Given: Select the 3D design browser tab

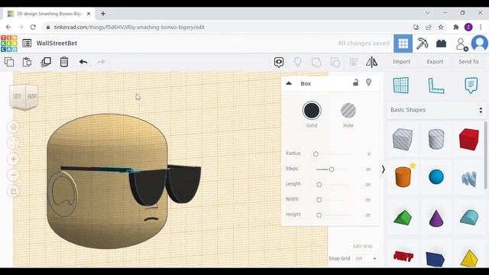Looking at the screenshot, I should (49, 14).
